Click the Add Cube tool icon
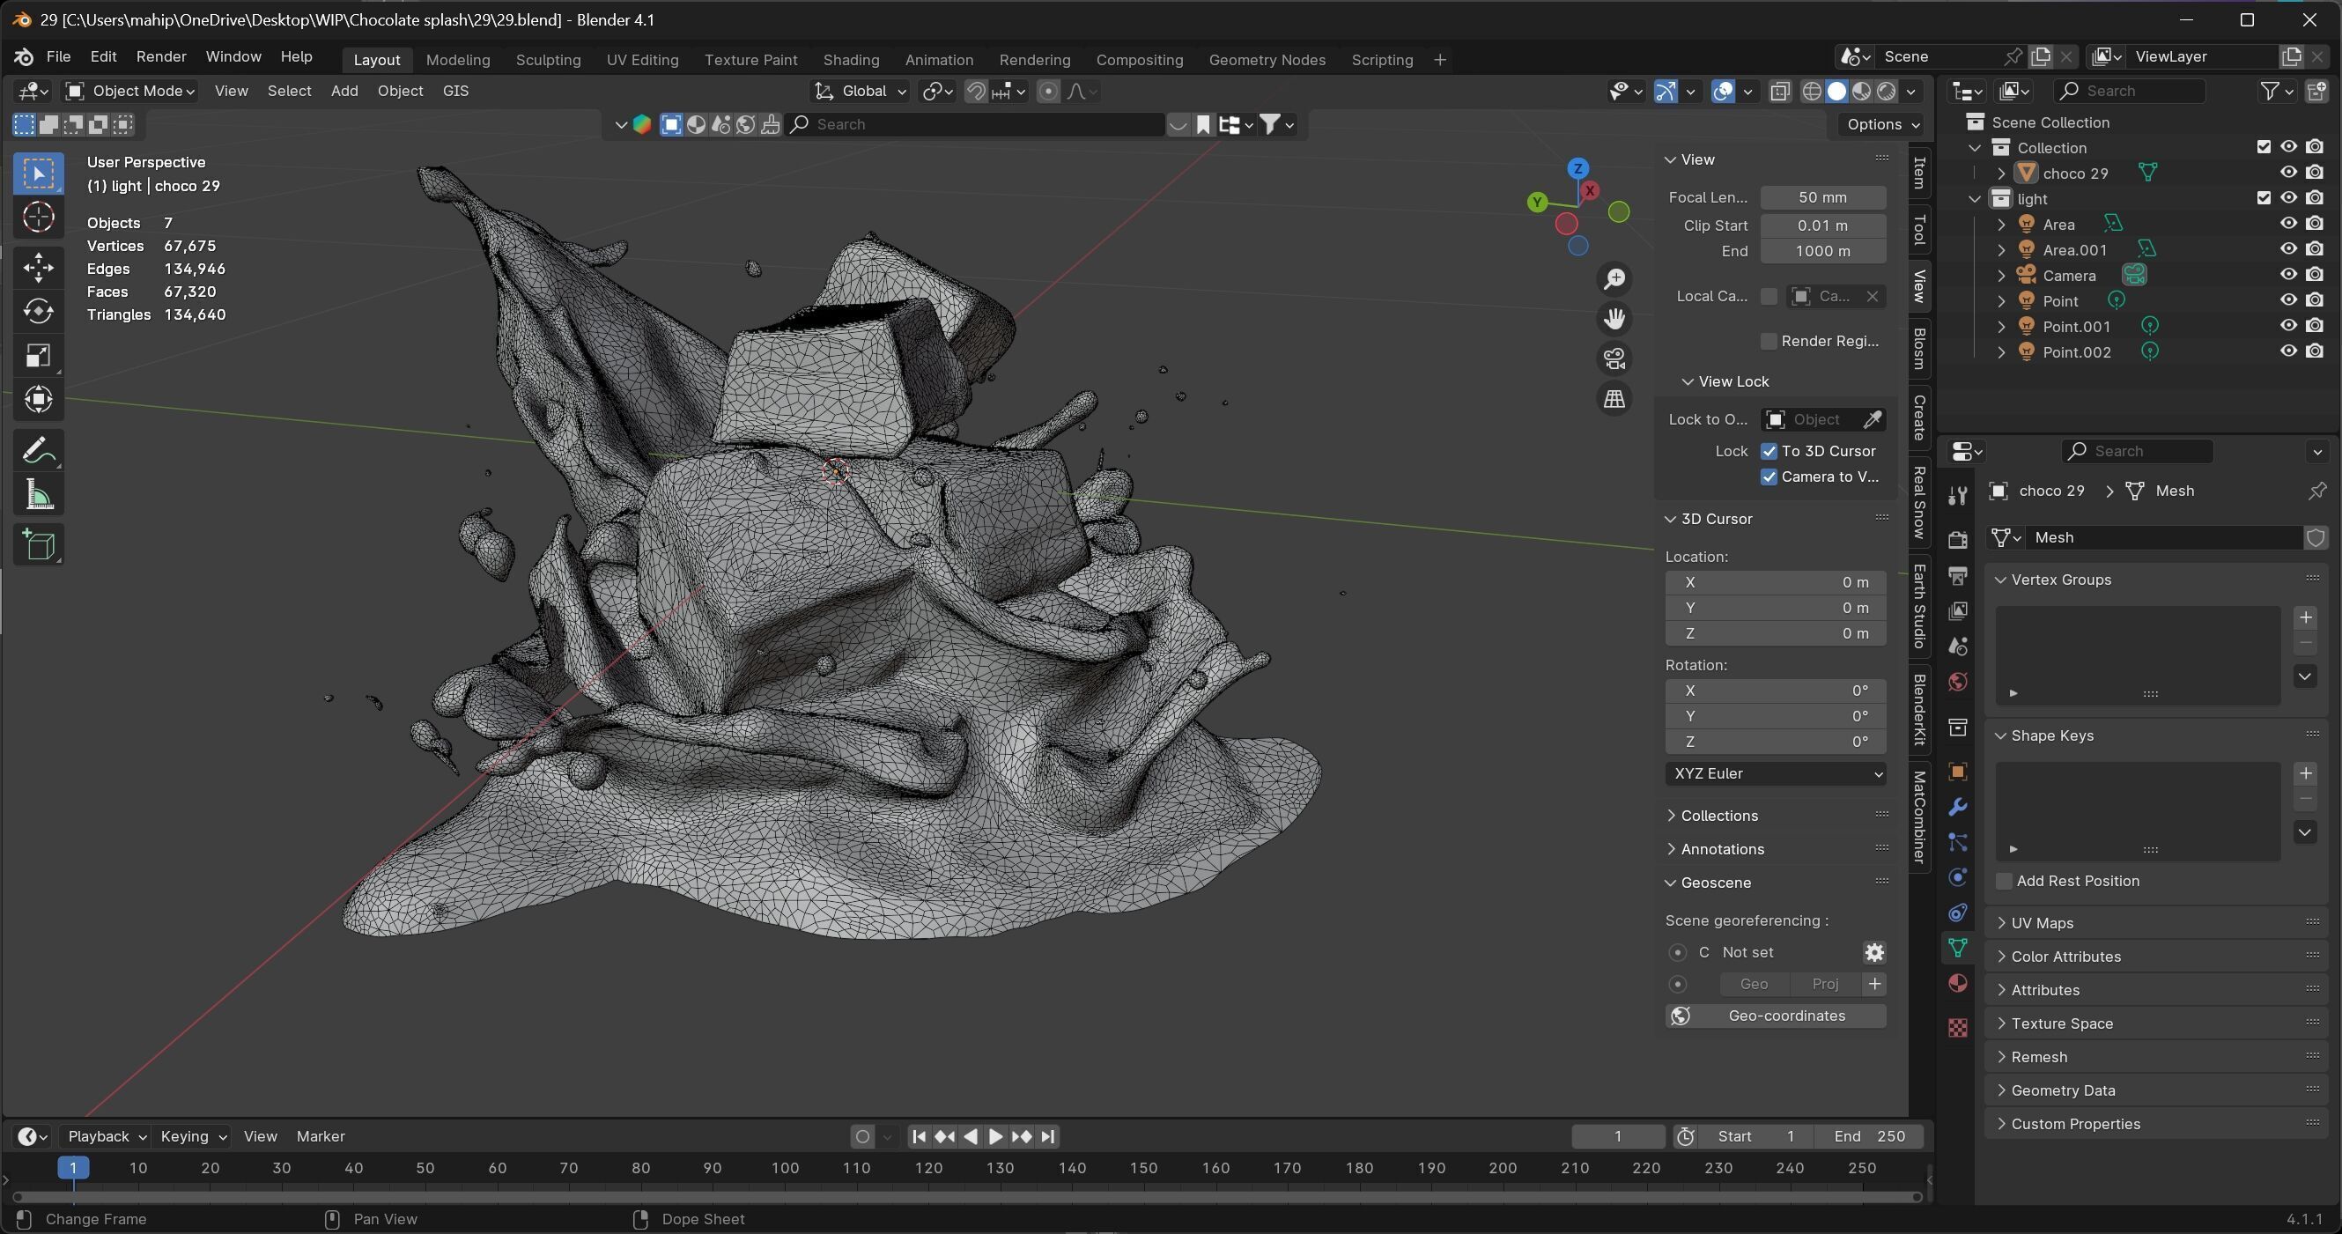 click(38, 544)
